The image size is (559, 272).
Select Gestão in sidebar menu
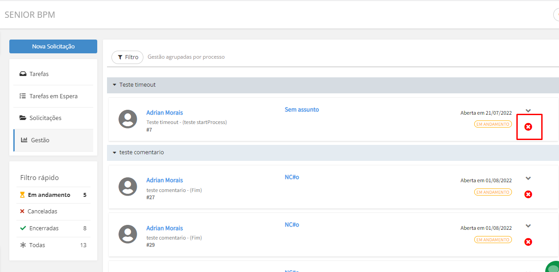point(40,140)
